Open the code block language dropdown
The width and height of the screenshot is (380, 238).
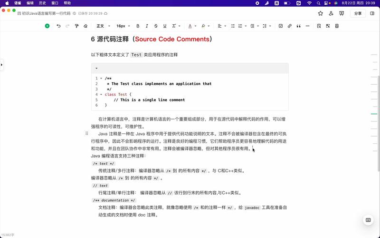96,68
